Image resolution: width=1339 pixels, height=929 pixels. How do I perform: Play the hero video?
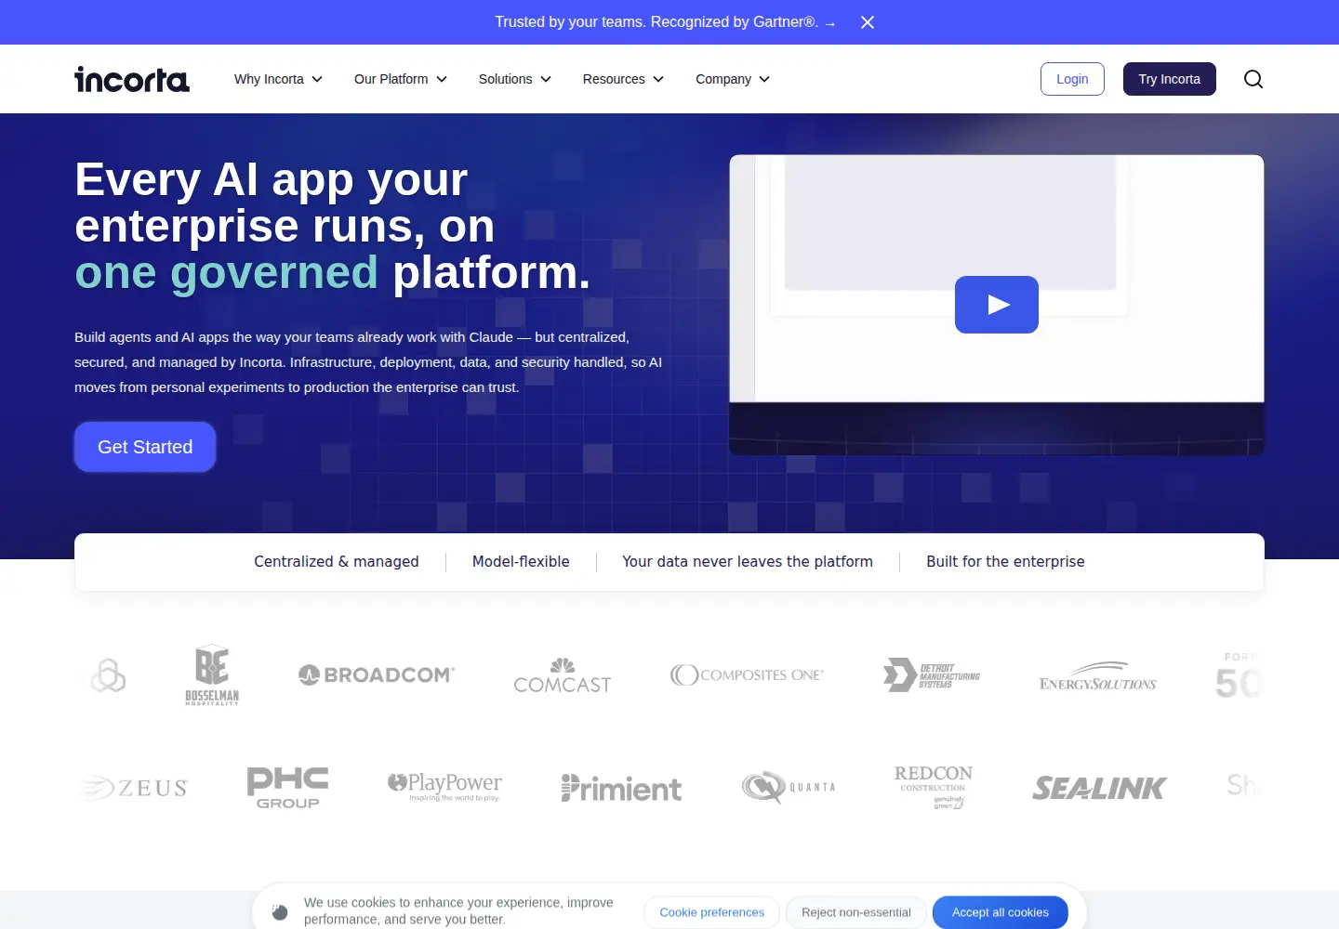(997, 305)
